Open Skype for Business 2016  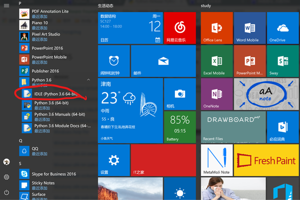[55, 174]
